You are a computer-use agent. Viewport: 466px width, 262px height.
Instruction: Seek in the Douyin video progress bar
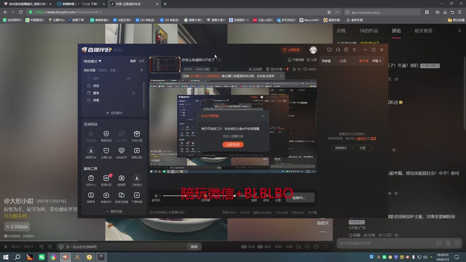pos(167,241)
